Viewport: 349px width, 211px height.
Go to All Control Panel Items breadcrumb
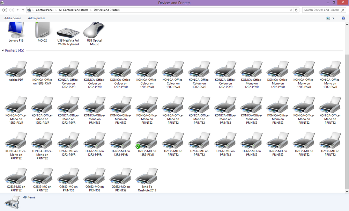tap(73, 10)
